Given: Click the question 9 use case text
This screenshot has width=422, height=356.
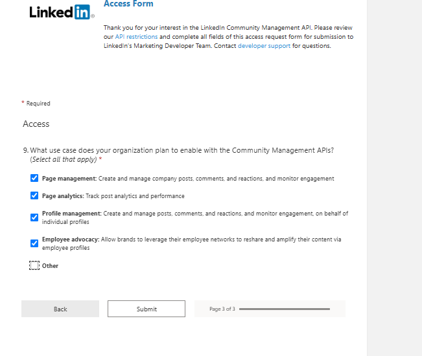Looking at the screenshot, I should [182, 150].
